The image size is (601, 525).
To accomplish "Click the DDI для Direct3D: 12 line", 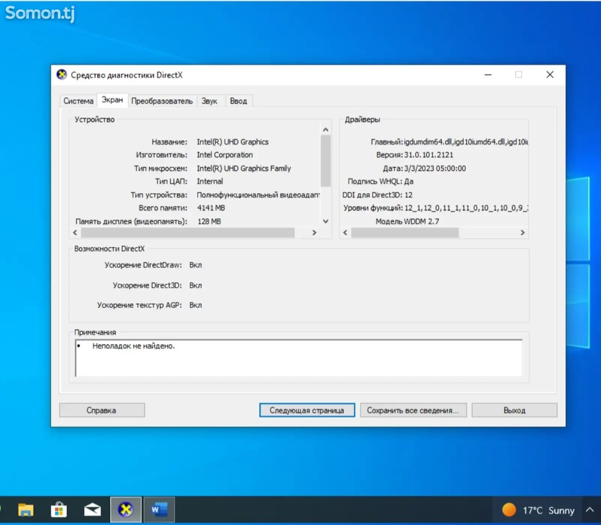I will pyautogui.click(x=377, y=195).
